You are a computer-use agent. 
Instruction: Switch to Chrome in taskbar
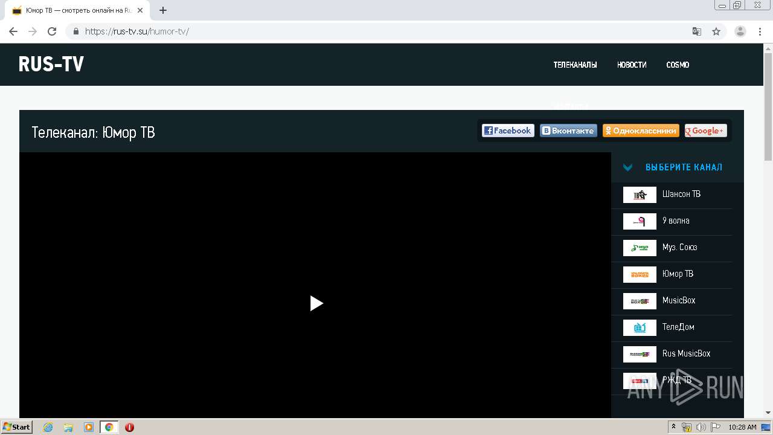coord(109,427)
